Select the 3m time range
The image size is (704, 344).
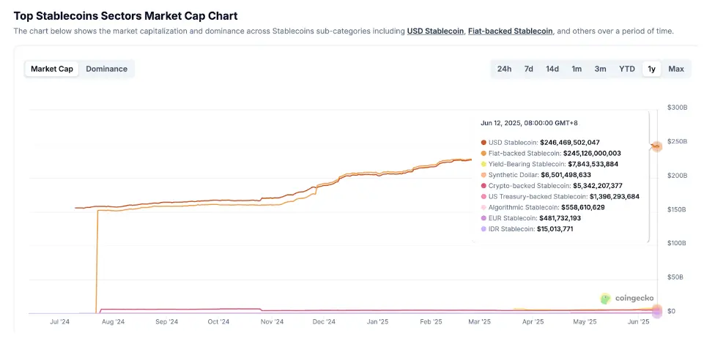(600, 69)
